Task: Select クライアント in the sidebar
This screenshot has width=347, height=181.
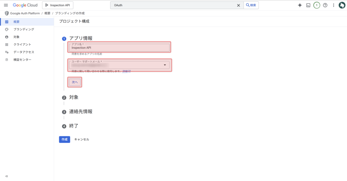Action: [22, 44]
